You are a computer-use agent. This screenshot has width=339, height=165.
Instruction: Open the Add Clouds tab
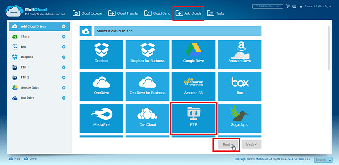188,13
